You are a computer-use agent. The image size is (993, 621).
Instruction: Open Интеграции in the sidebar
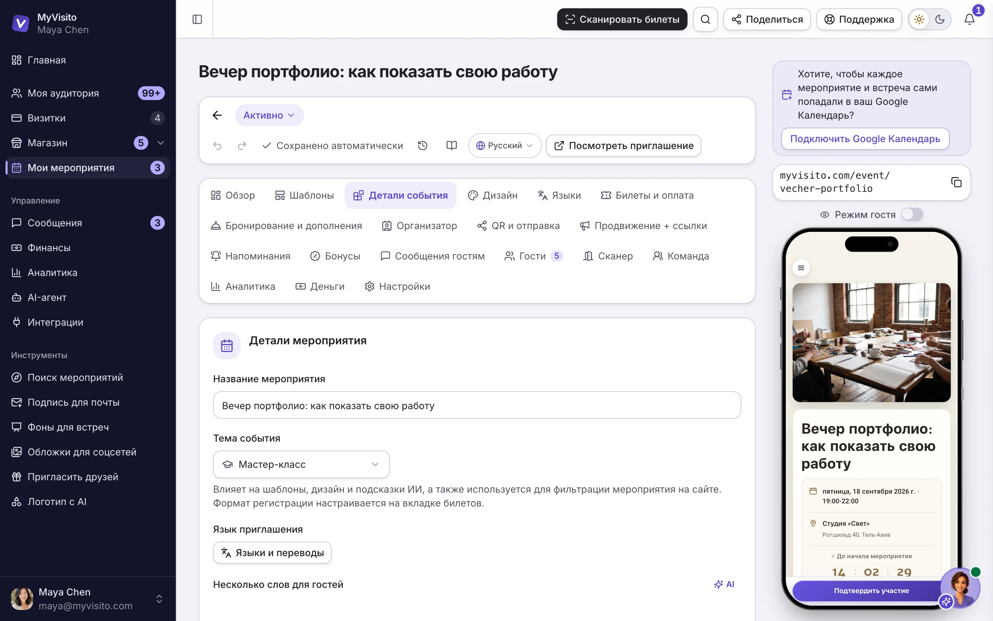[88, 323]
